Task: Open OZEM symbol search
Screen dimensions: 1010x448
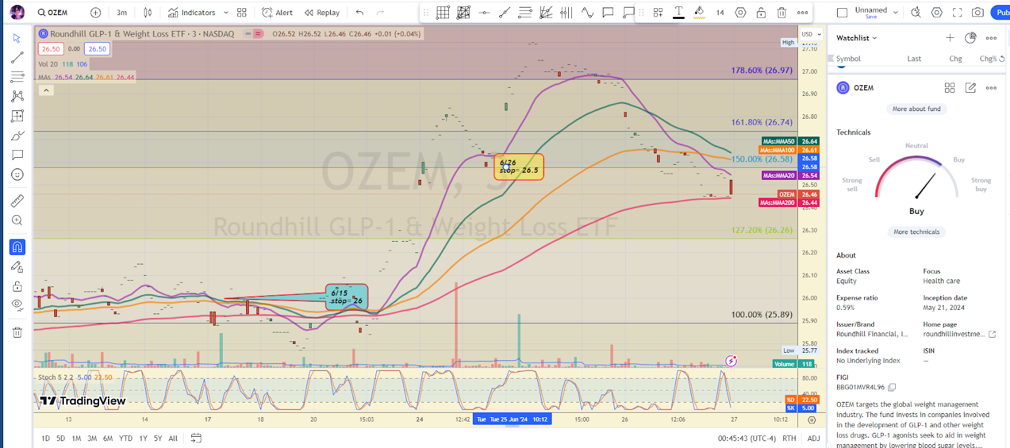Action: 53,13
